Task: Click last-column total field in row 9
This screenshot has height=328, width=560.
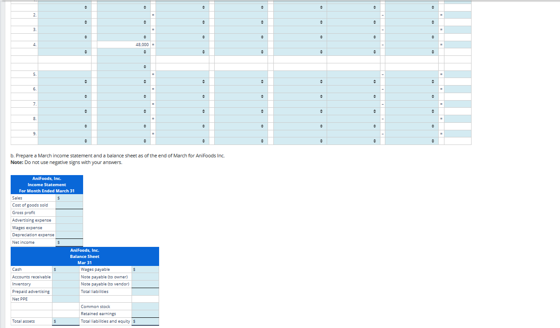Action: click(x=458, y=133)
